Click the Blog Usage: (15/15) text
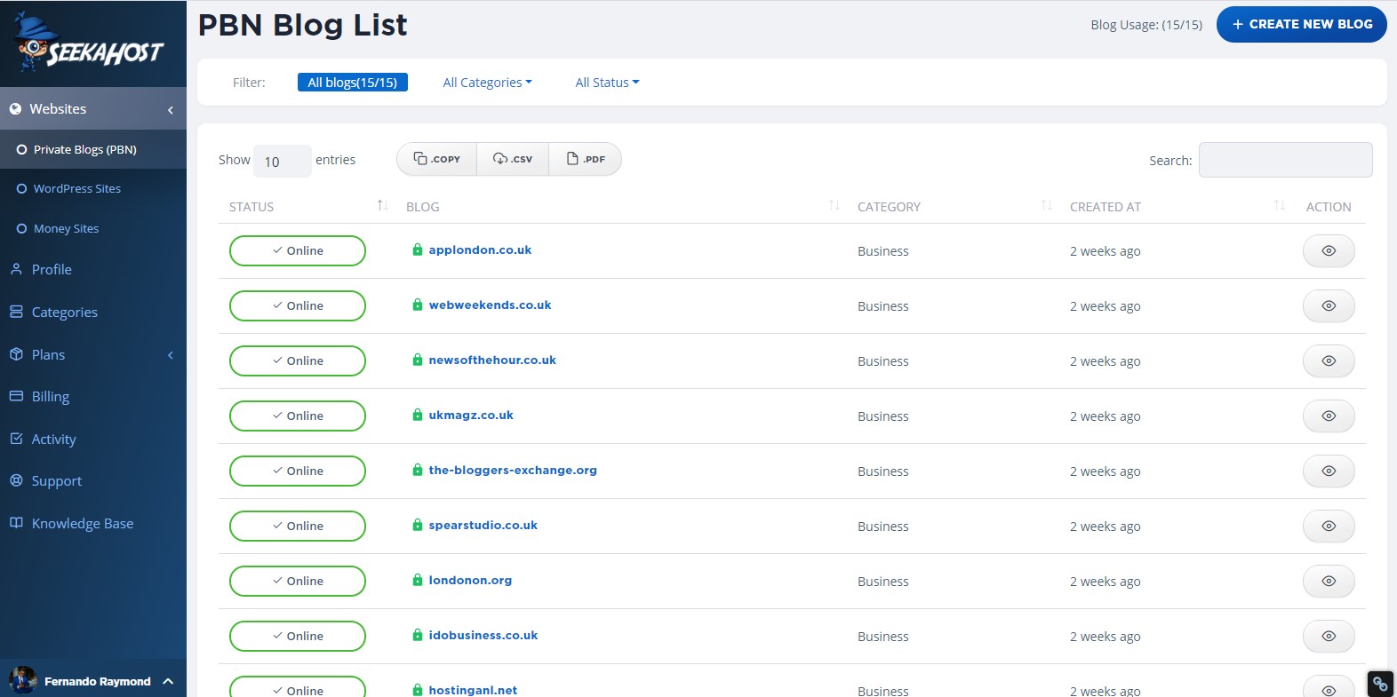This screenshot has width=1397, height=697. (x=1146, y=25)
